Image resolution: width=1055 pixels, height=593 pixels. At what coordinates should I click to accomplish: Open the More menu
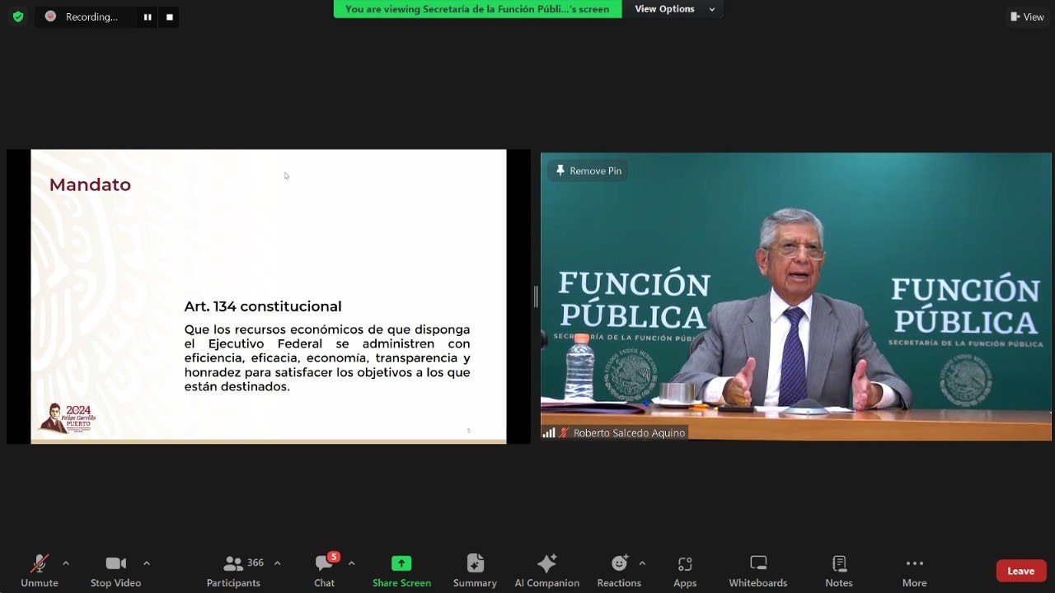[914, 571]
